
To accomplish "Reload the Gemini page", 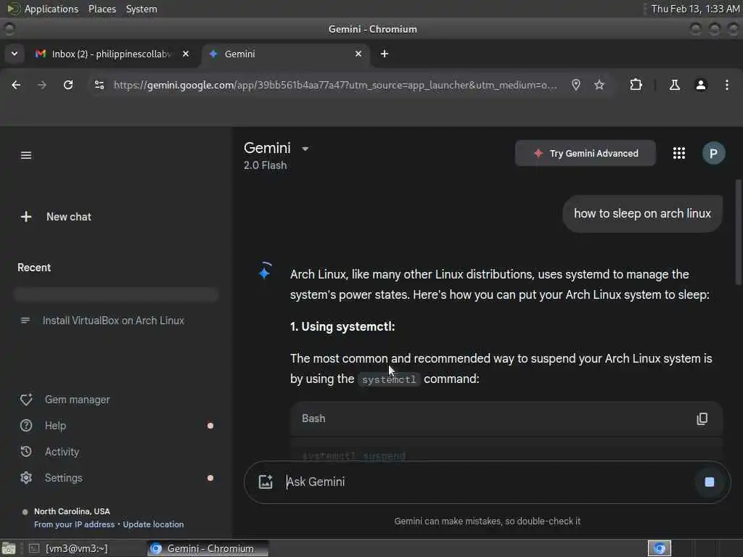I will (x=68, y=85).
